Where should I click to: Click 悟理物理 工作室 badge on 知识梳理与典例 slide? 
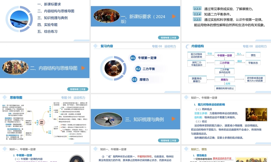[169, 140]
